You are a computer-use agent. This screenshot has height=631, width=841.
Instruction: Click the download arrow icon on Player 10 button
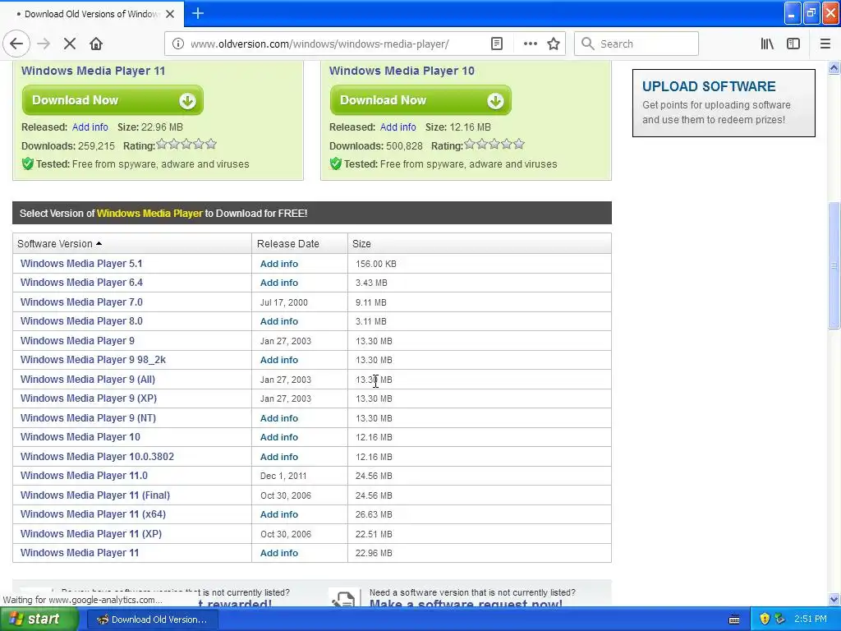click(x=495, y=101)
